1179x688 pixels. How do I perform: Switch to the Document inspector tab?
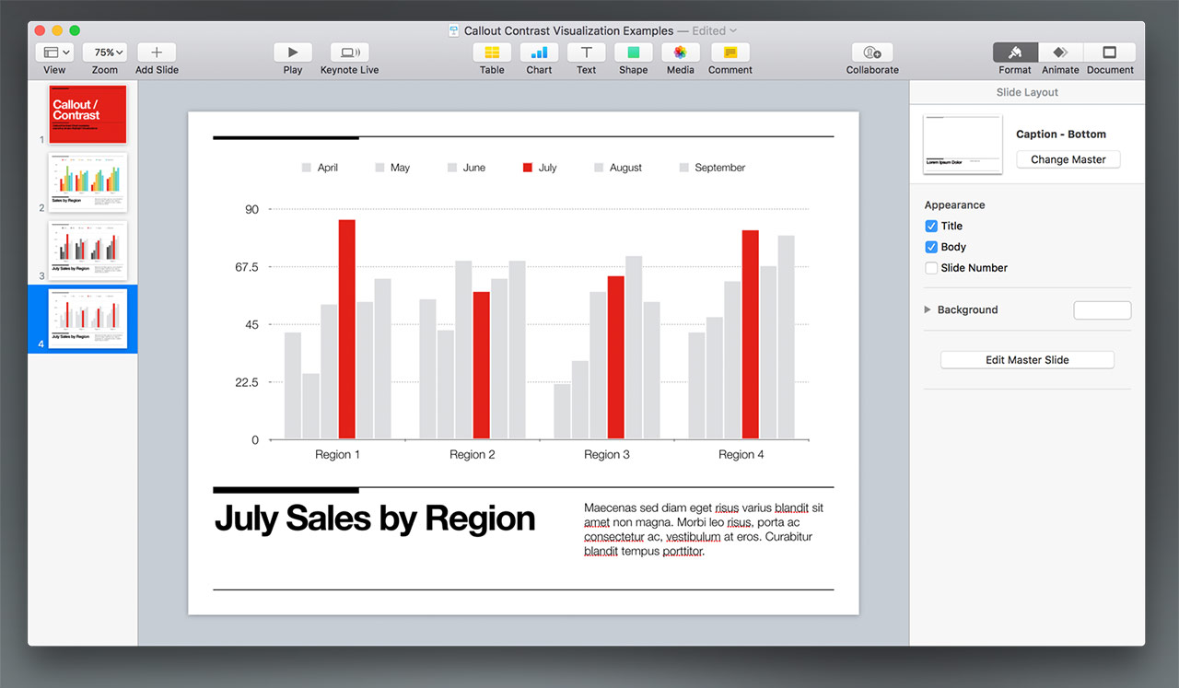point(1109,52)
